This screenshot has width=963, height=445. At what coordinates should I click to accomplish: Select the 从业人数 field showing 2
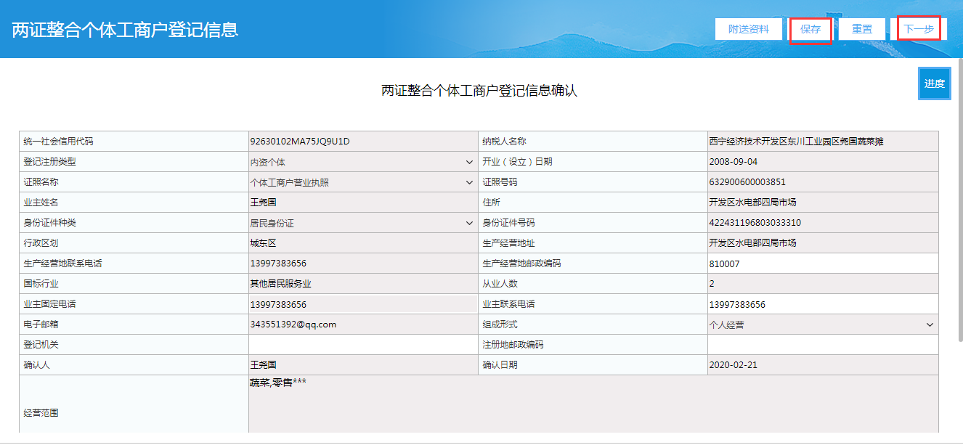[x=821, y=284]
